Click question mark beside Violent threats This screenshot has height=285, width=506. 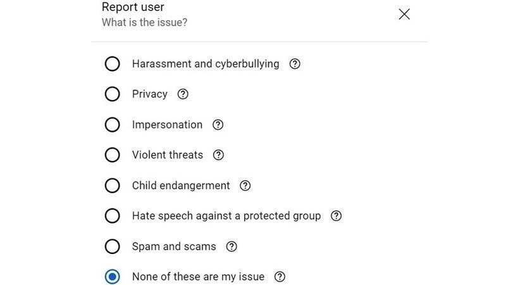click(218, 155)
